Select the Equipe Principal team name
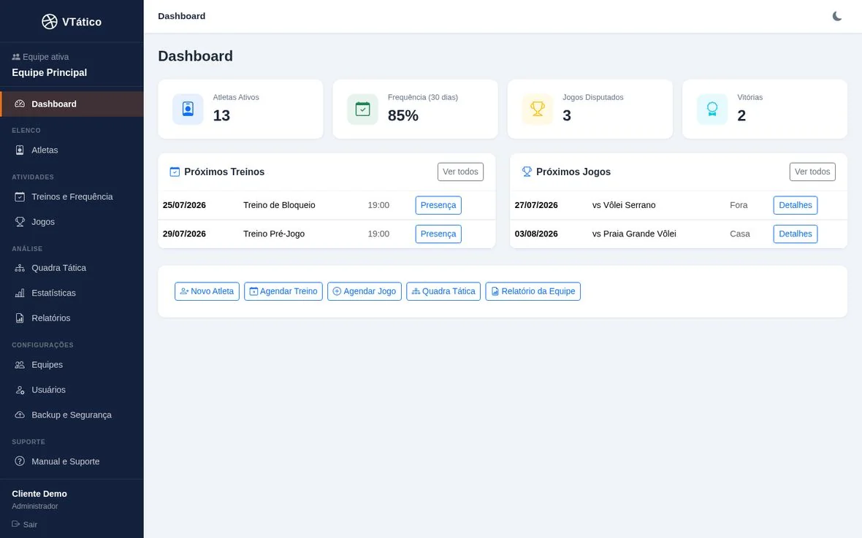The width and height of the screenshot is (862, 538). coord(50,72)
